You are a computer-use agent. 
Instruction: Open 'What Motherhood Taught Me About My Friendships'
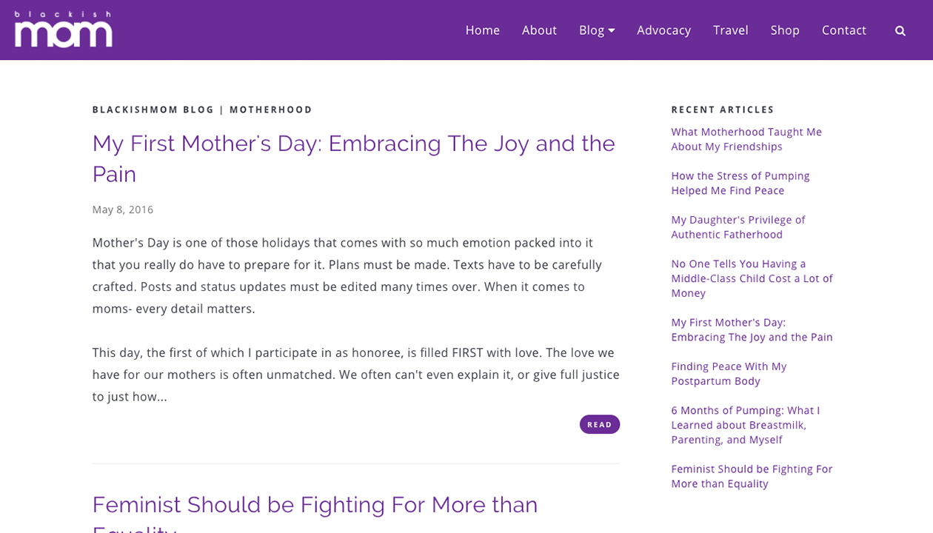(x=746, y=139)
